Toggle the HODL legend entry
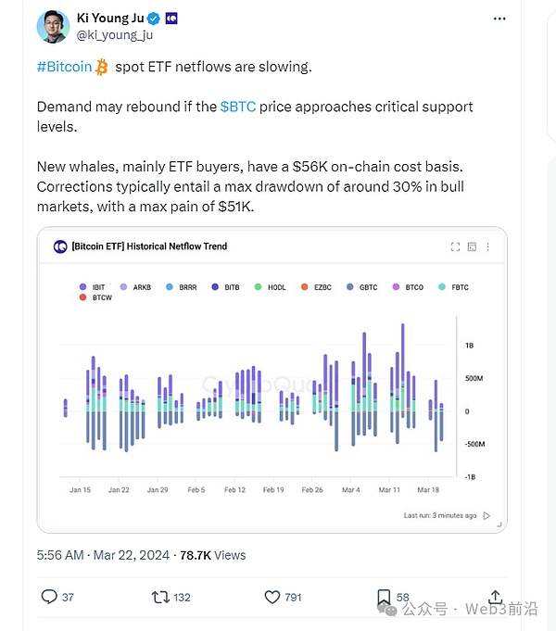The width and height of the screenshot is (556, 631). coord(271,287)
